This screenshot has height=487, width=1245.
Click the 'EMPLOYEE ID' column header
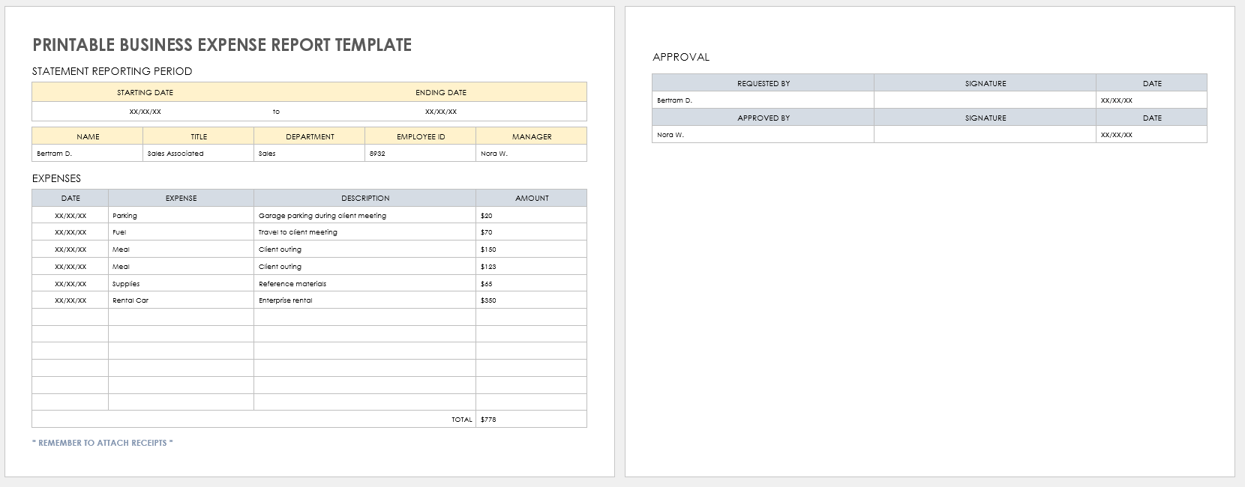coord(421,136)
